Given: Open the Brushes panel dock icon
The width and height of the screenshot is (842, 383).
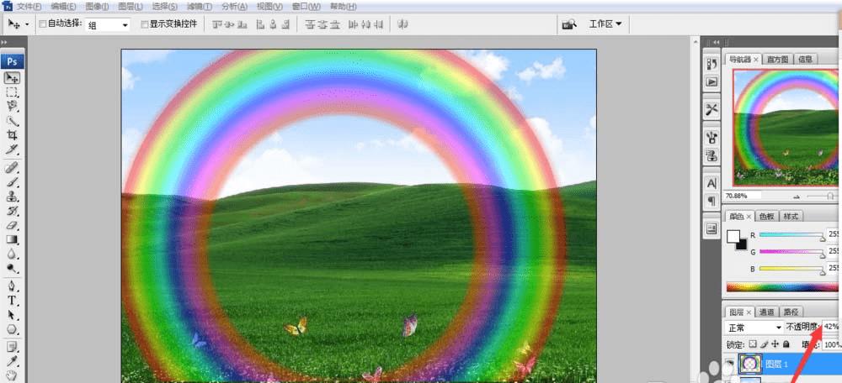Looking at the screenshot, I should 711,138.
